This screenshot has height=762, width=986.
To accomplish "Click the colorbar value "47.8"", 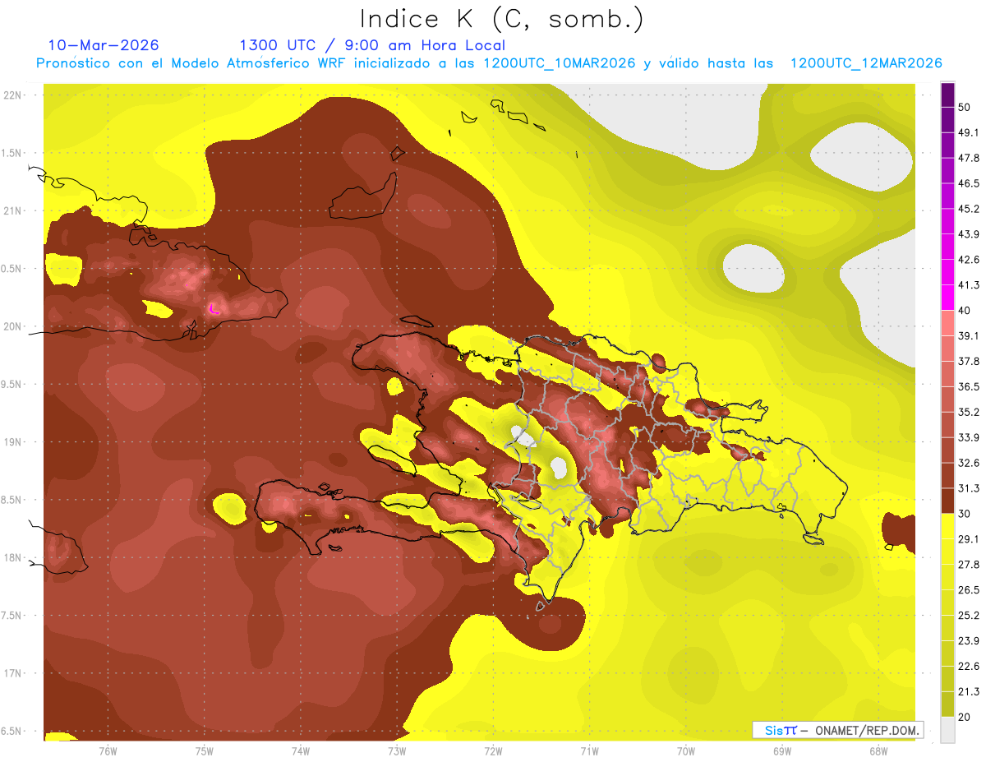I will point(970,159).
